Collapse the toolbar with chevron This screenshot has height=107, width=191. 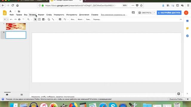click(x=181, y=19)
